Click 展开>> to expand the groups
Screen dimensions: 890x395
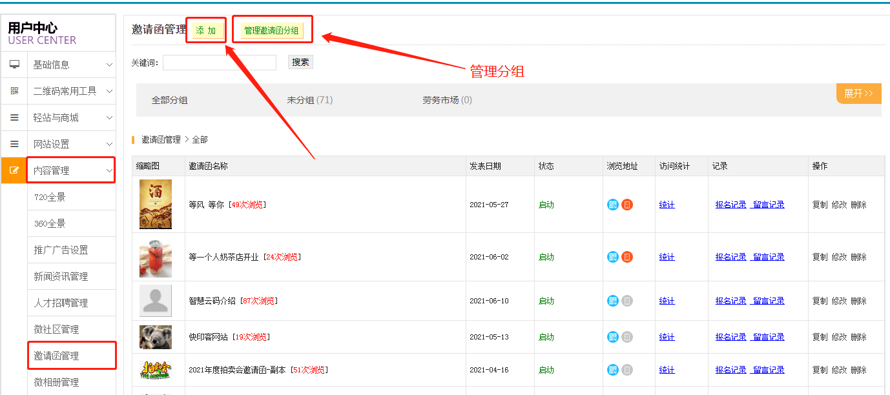coord(858,94)
